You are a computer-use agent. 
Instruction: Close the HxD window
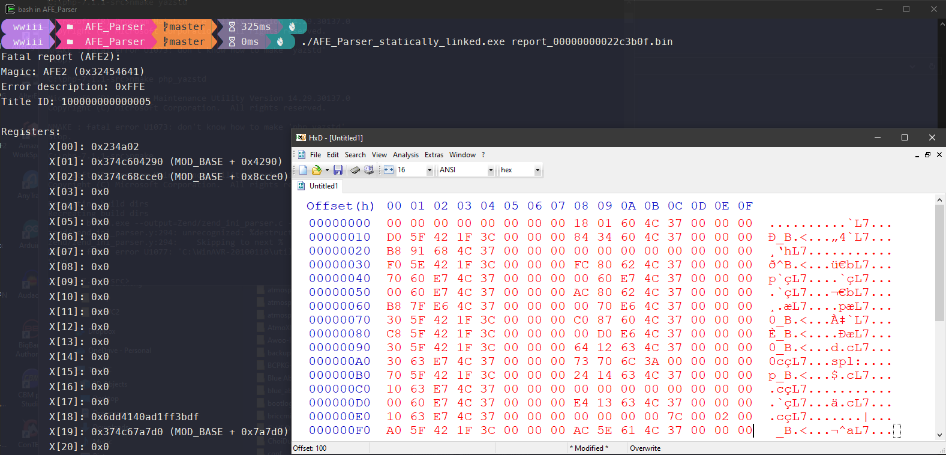pyautogui.click(x=932, y=137)
